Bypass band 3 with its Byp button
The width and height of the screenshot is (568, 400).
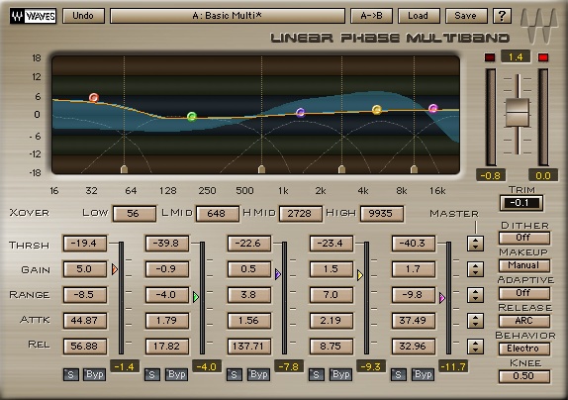[259, 374]
